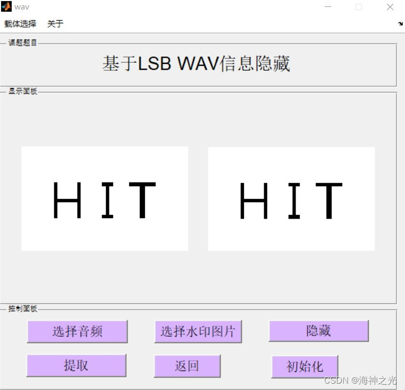Click the MATLAB icon in the title bar
This screenshot has height=390, width=405.
click(x=6, y=6)
